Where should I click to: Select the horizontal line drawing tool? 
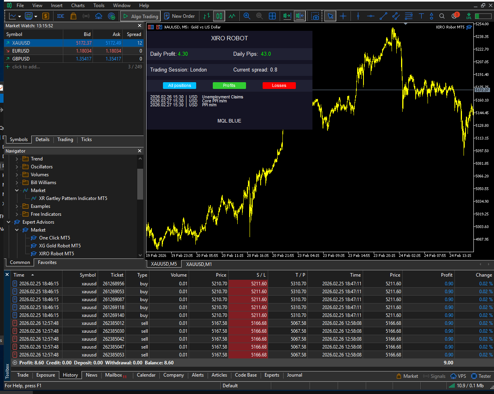pyautogui.click(x=371, y=16)
